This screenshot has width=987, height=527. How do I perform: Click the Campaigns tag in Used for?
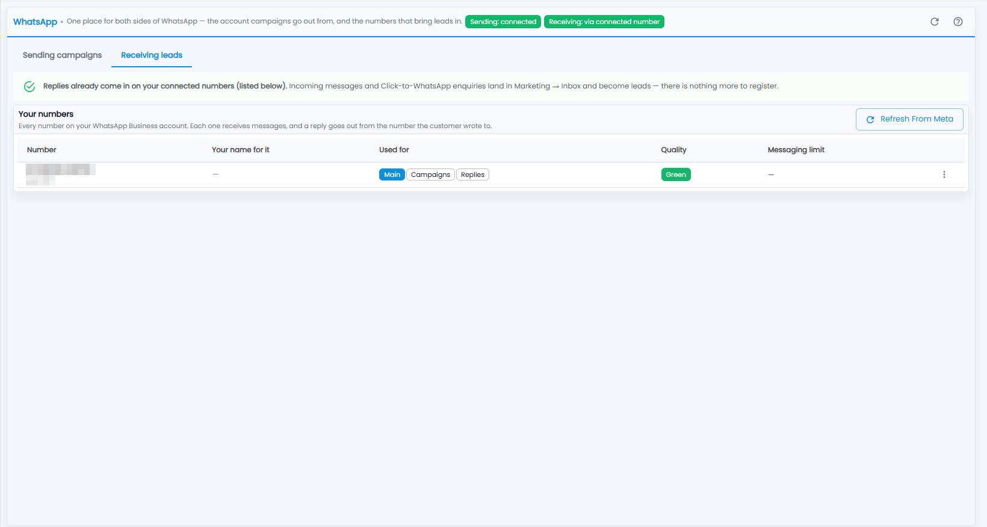tap(430, 174)
